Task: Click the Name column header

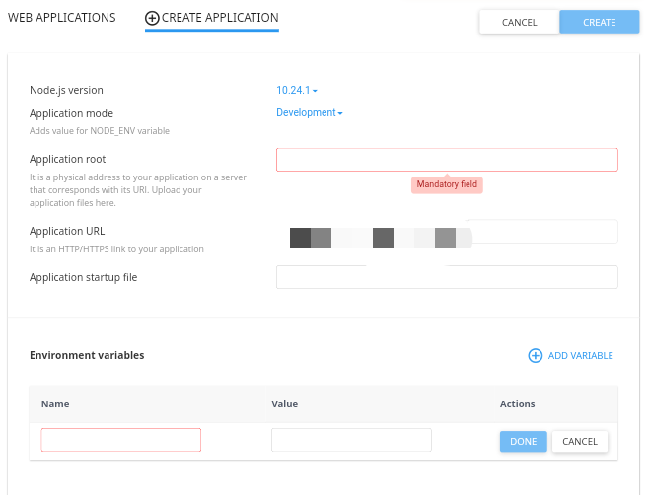Action: click(55, 404)
